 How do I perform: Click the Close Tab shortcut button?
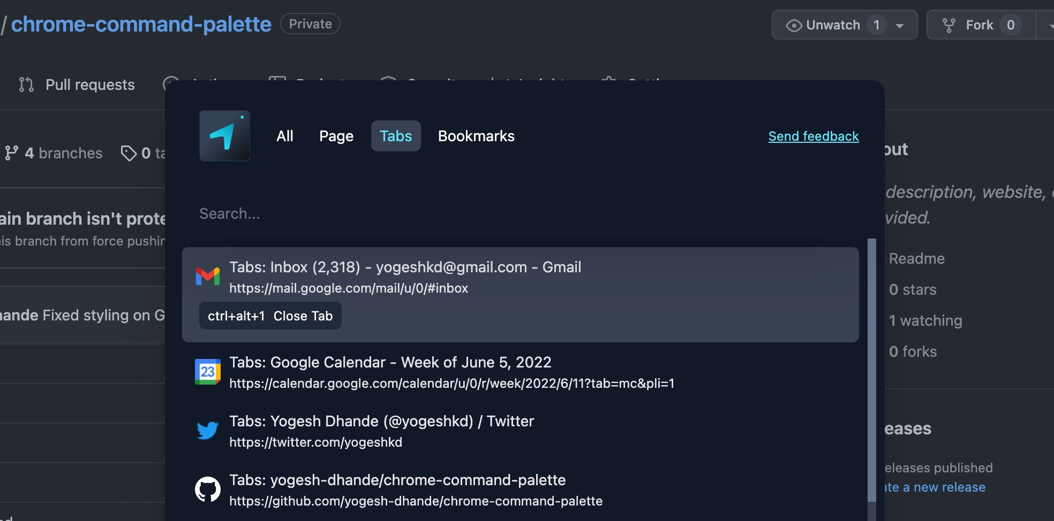point(270,316)
